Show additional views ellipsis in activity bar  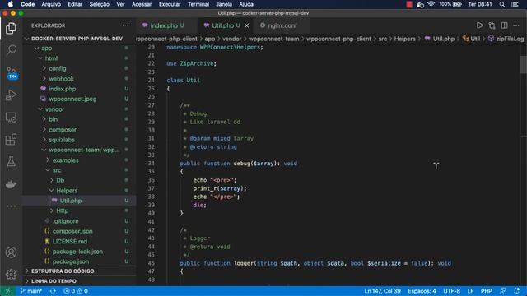coord(11,206)
